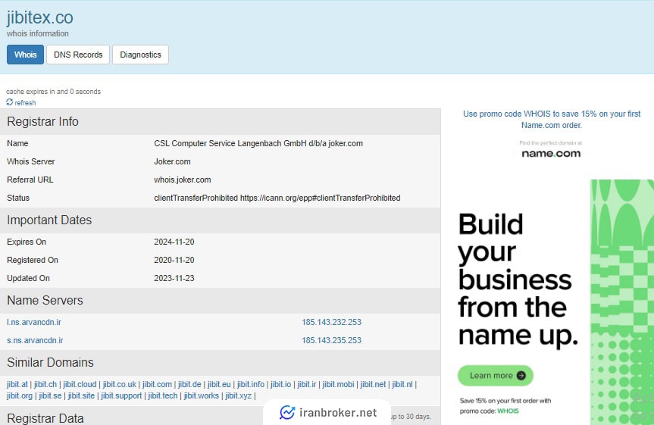Open similar domain jibit.works

201,395
